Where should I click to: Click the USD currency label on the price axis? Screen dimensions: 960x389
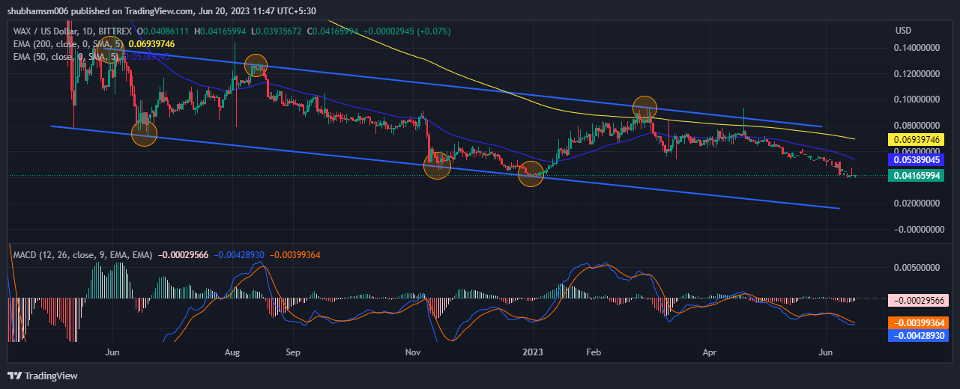click(903, 31)
